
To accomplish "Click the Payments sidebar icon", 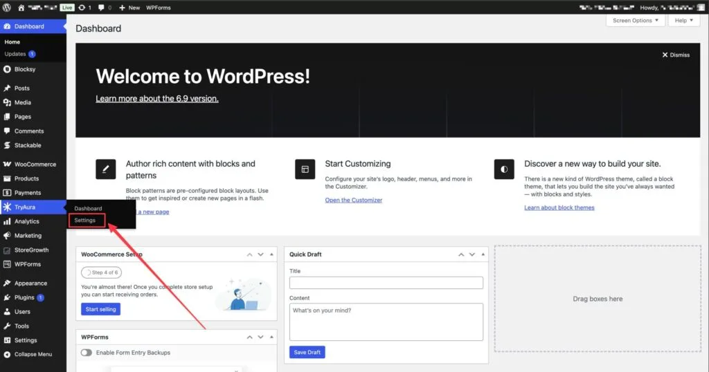I will 7,193.
